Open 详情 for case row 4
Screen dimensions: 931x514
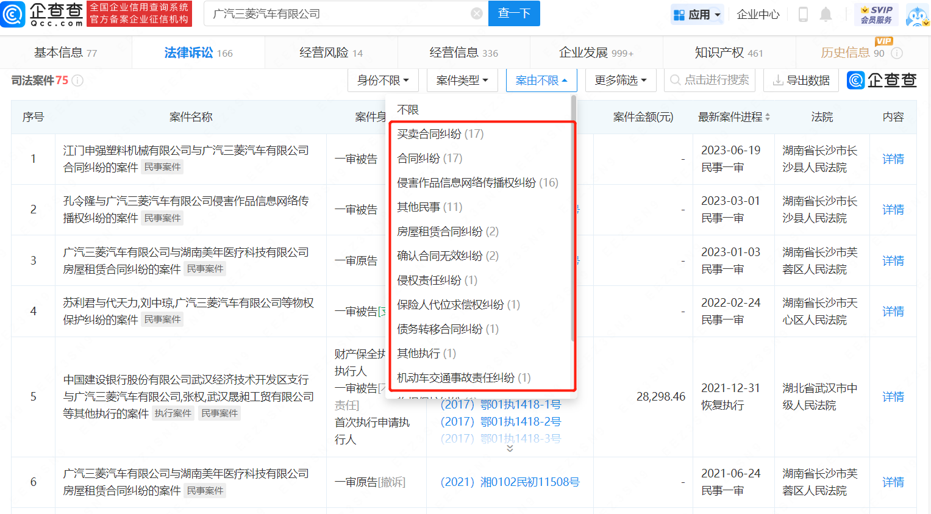pos(893,312)
